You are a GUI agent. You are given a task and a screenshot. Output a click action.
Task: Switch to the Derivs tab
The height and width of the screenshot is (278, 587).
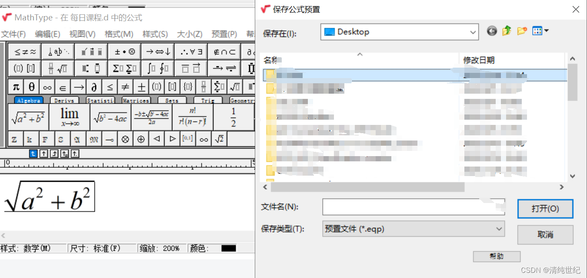(x=64, y=100)
